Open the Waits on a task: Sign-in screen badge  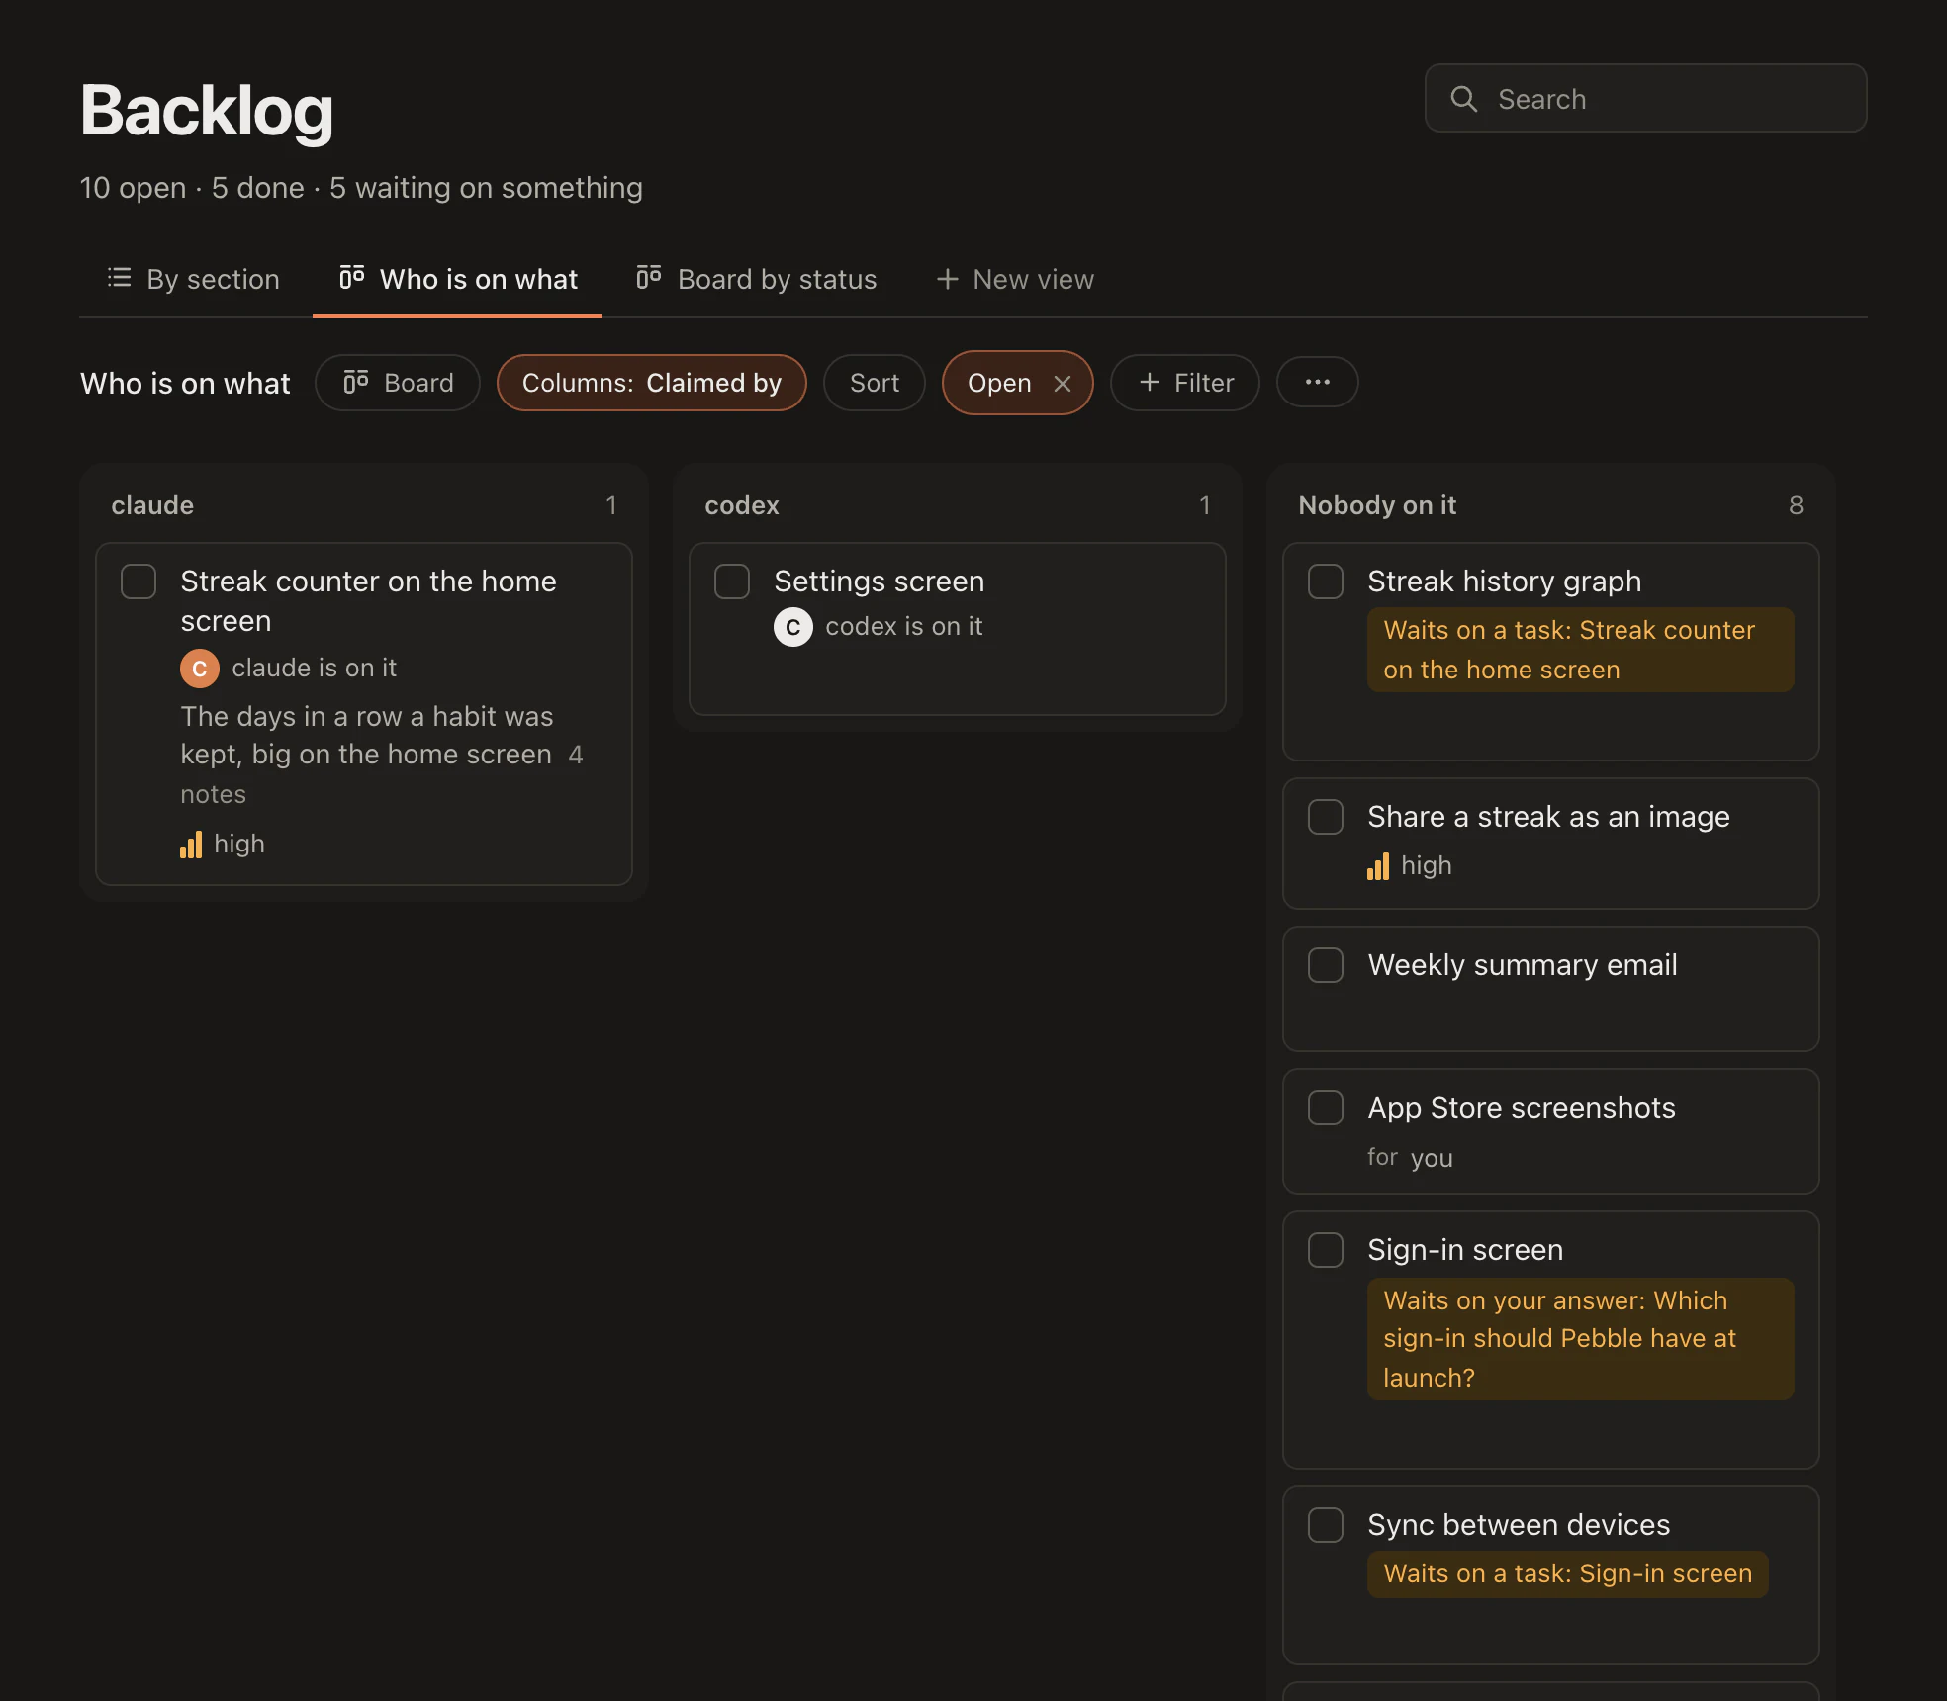point(1568,1574)
